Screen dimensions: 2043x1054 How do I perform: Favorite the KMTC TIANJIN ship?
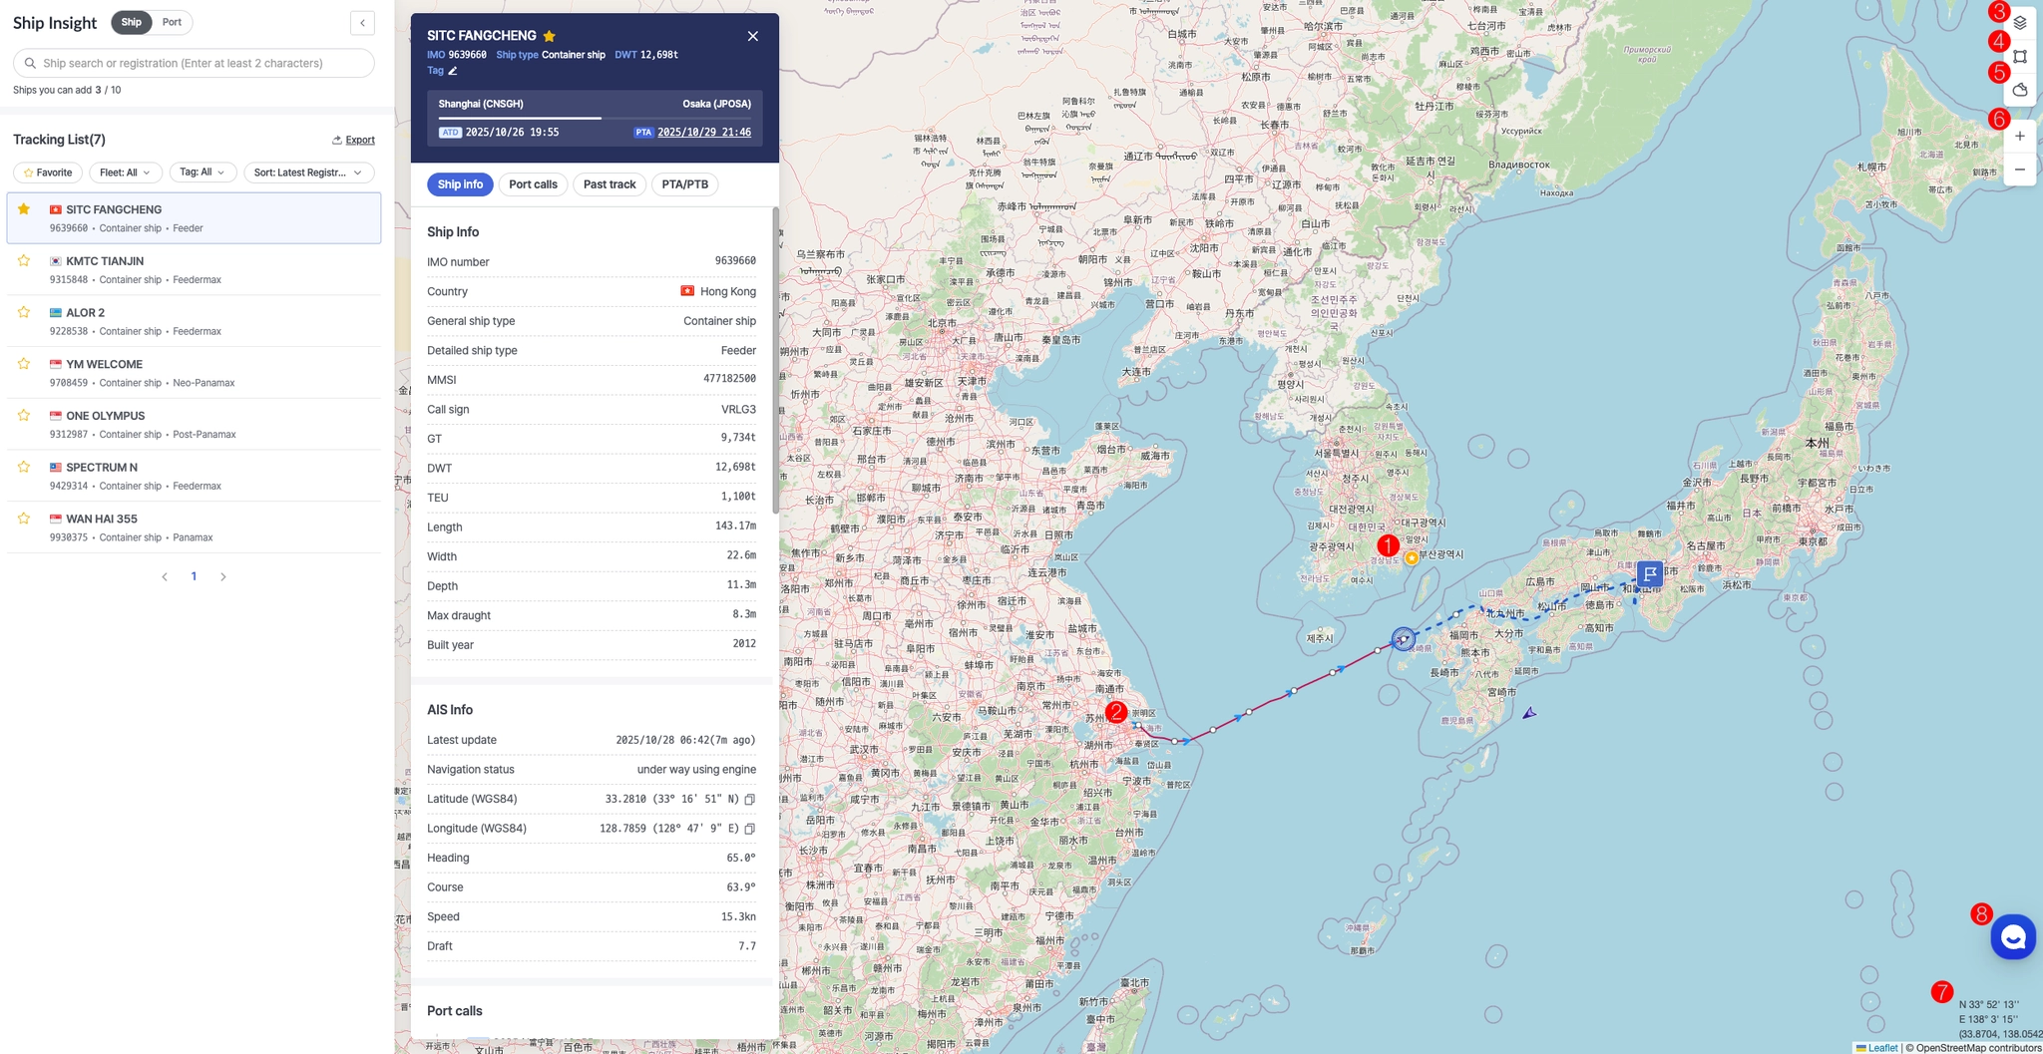click(24, 261)
